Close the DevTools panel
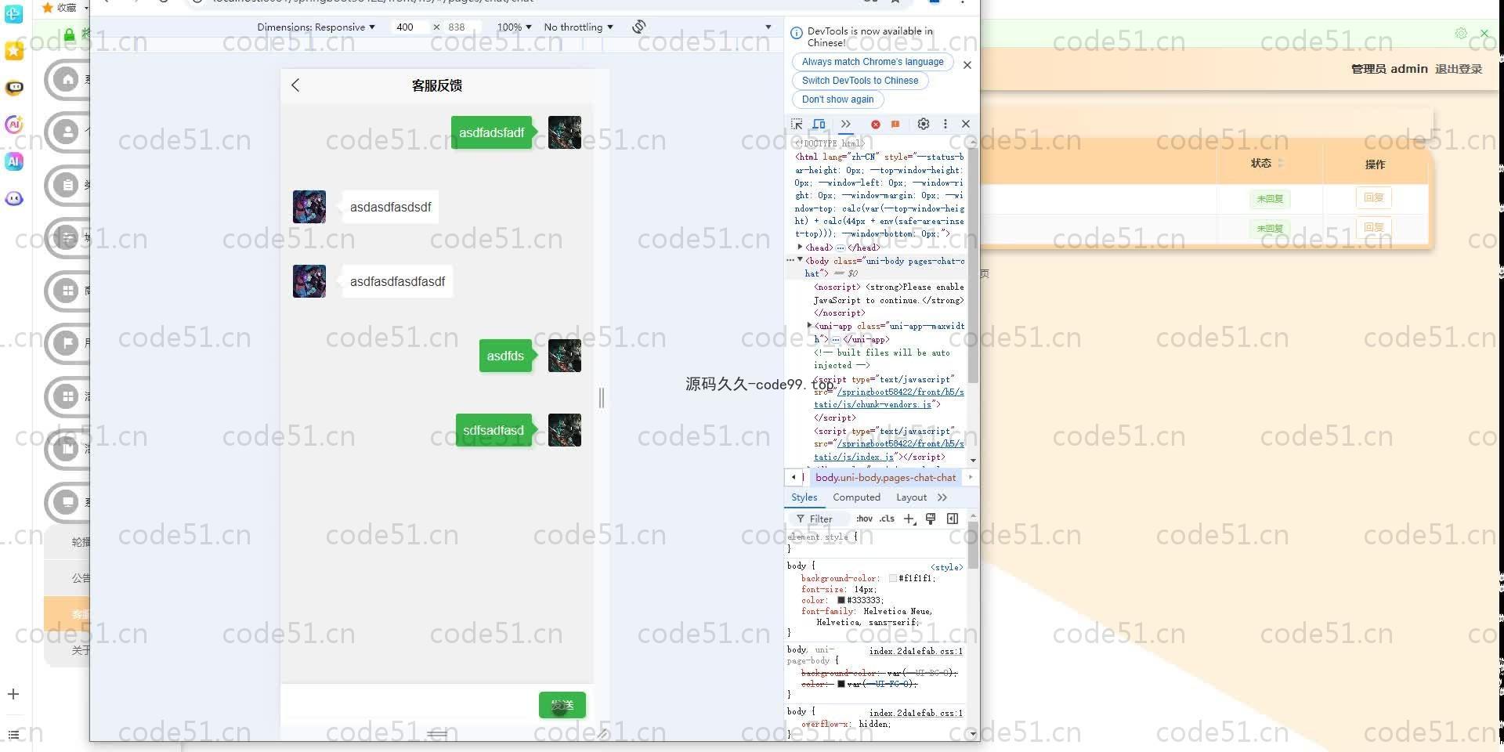Image resolution: width=1504 pixels, height=752 pixels. point(966,124)
